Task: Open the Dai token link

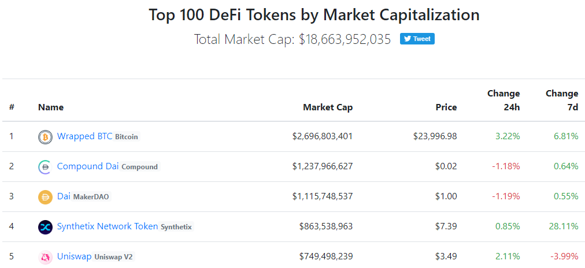Action: 64,196
